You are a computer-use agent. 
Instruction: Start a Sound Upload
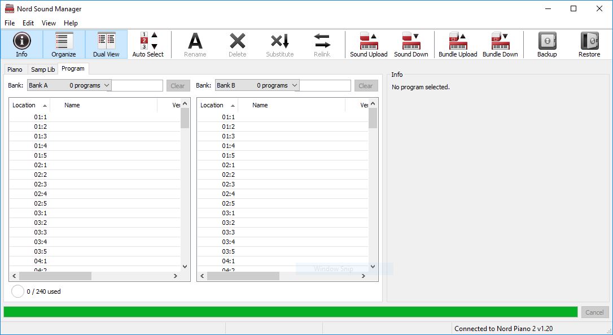(x=368, y=44)
